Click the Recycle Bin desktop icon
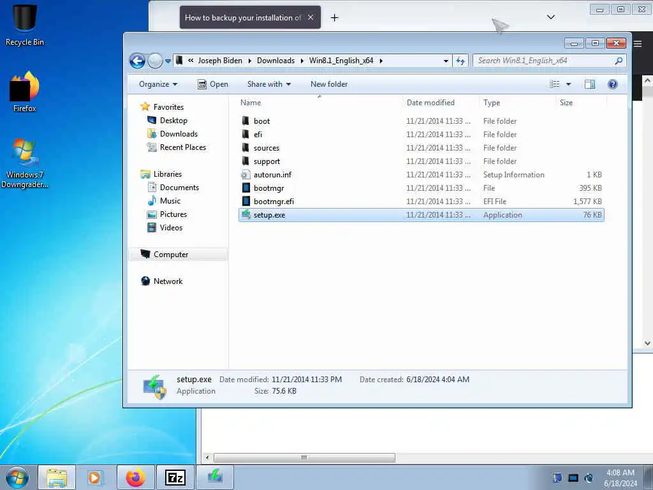The height and width of the screenshot is (490, 653). coord(25,25)
